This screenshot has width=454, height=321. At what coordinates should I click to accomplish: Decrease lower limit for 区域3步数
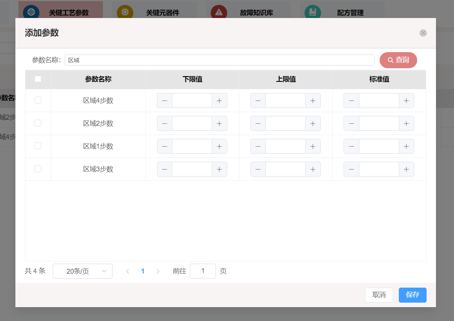click(x=164, y=169)
